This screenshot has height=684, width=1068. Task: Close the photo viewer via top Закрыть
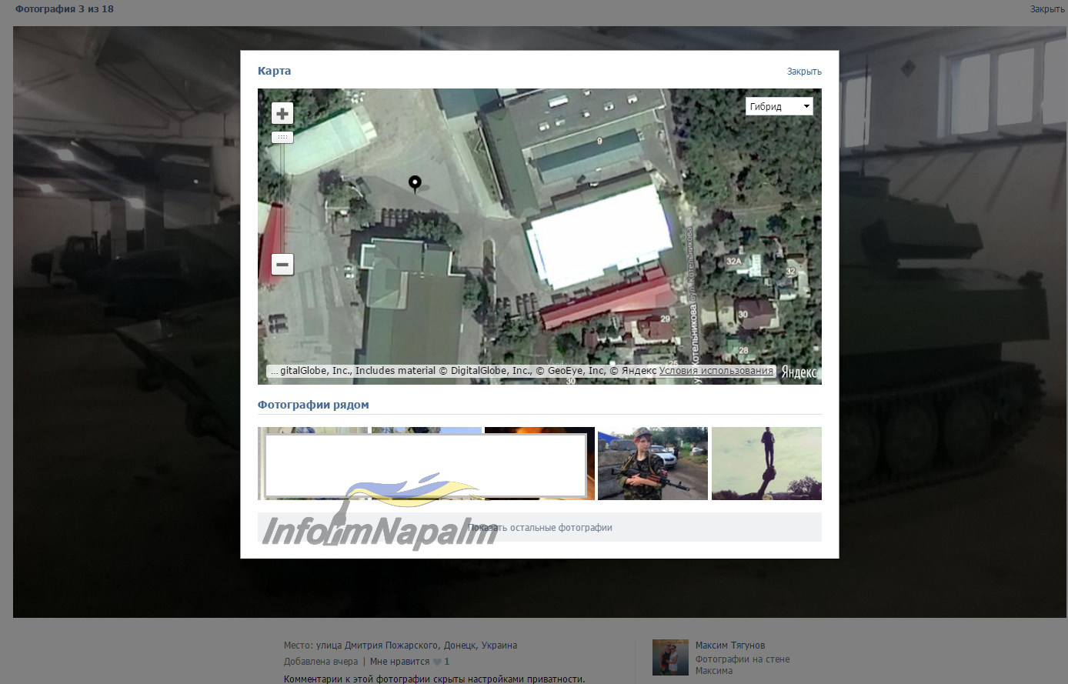click(x=1047, y=9)
